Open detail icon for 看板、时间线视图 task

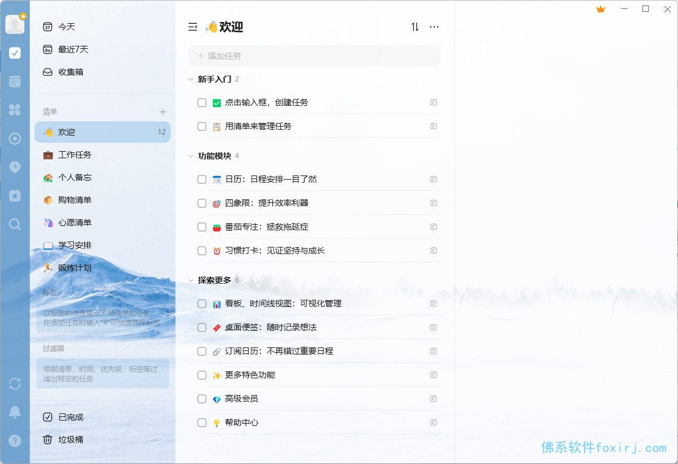[433, 303]
